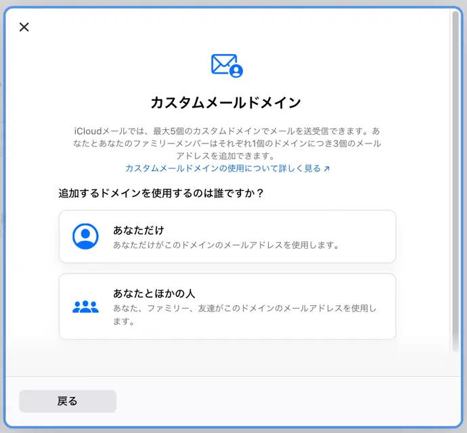
Task: Click the あなただけ title label
Action: pyautogui.click(x=139, y=230)
